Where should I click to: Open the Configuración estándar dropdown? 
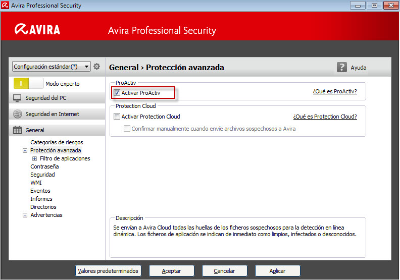(x=52, y=67)
